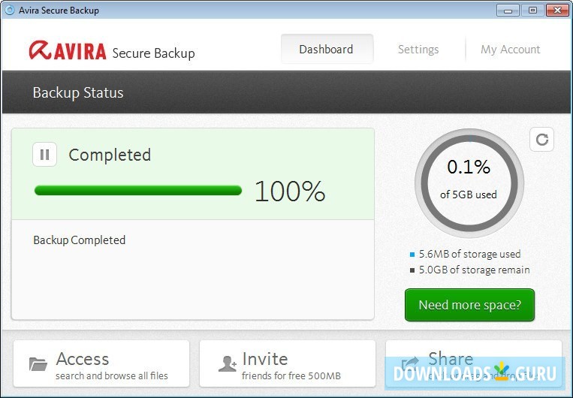Click the dark storage remain legend square
The image size is (573, 398).
[x=412, y=270]
